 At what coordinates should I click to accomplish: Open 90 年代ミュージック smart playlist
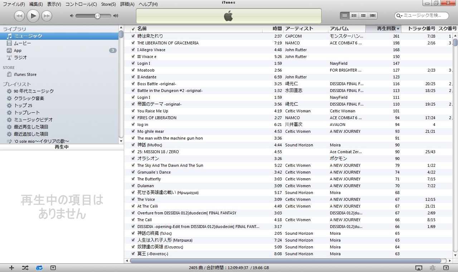(x=59, y=91)
